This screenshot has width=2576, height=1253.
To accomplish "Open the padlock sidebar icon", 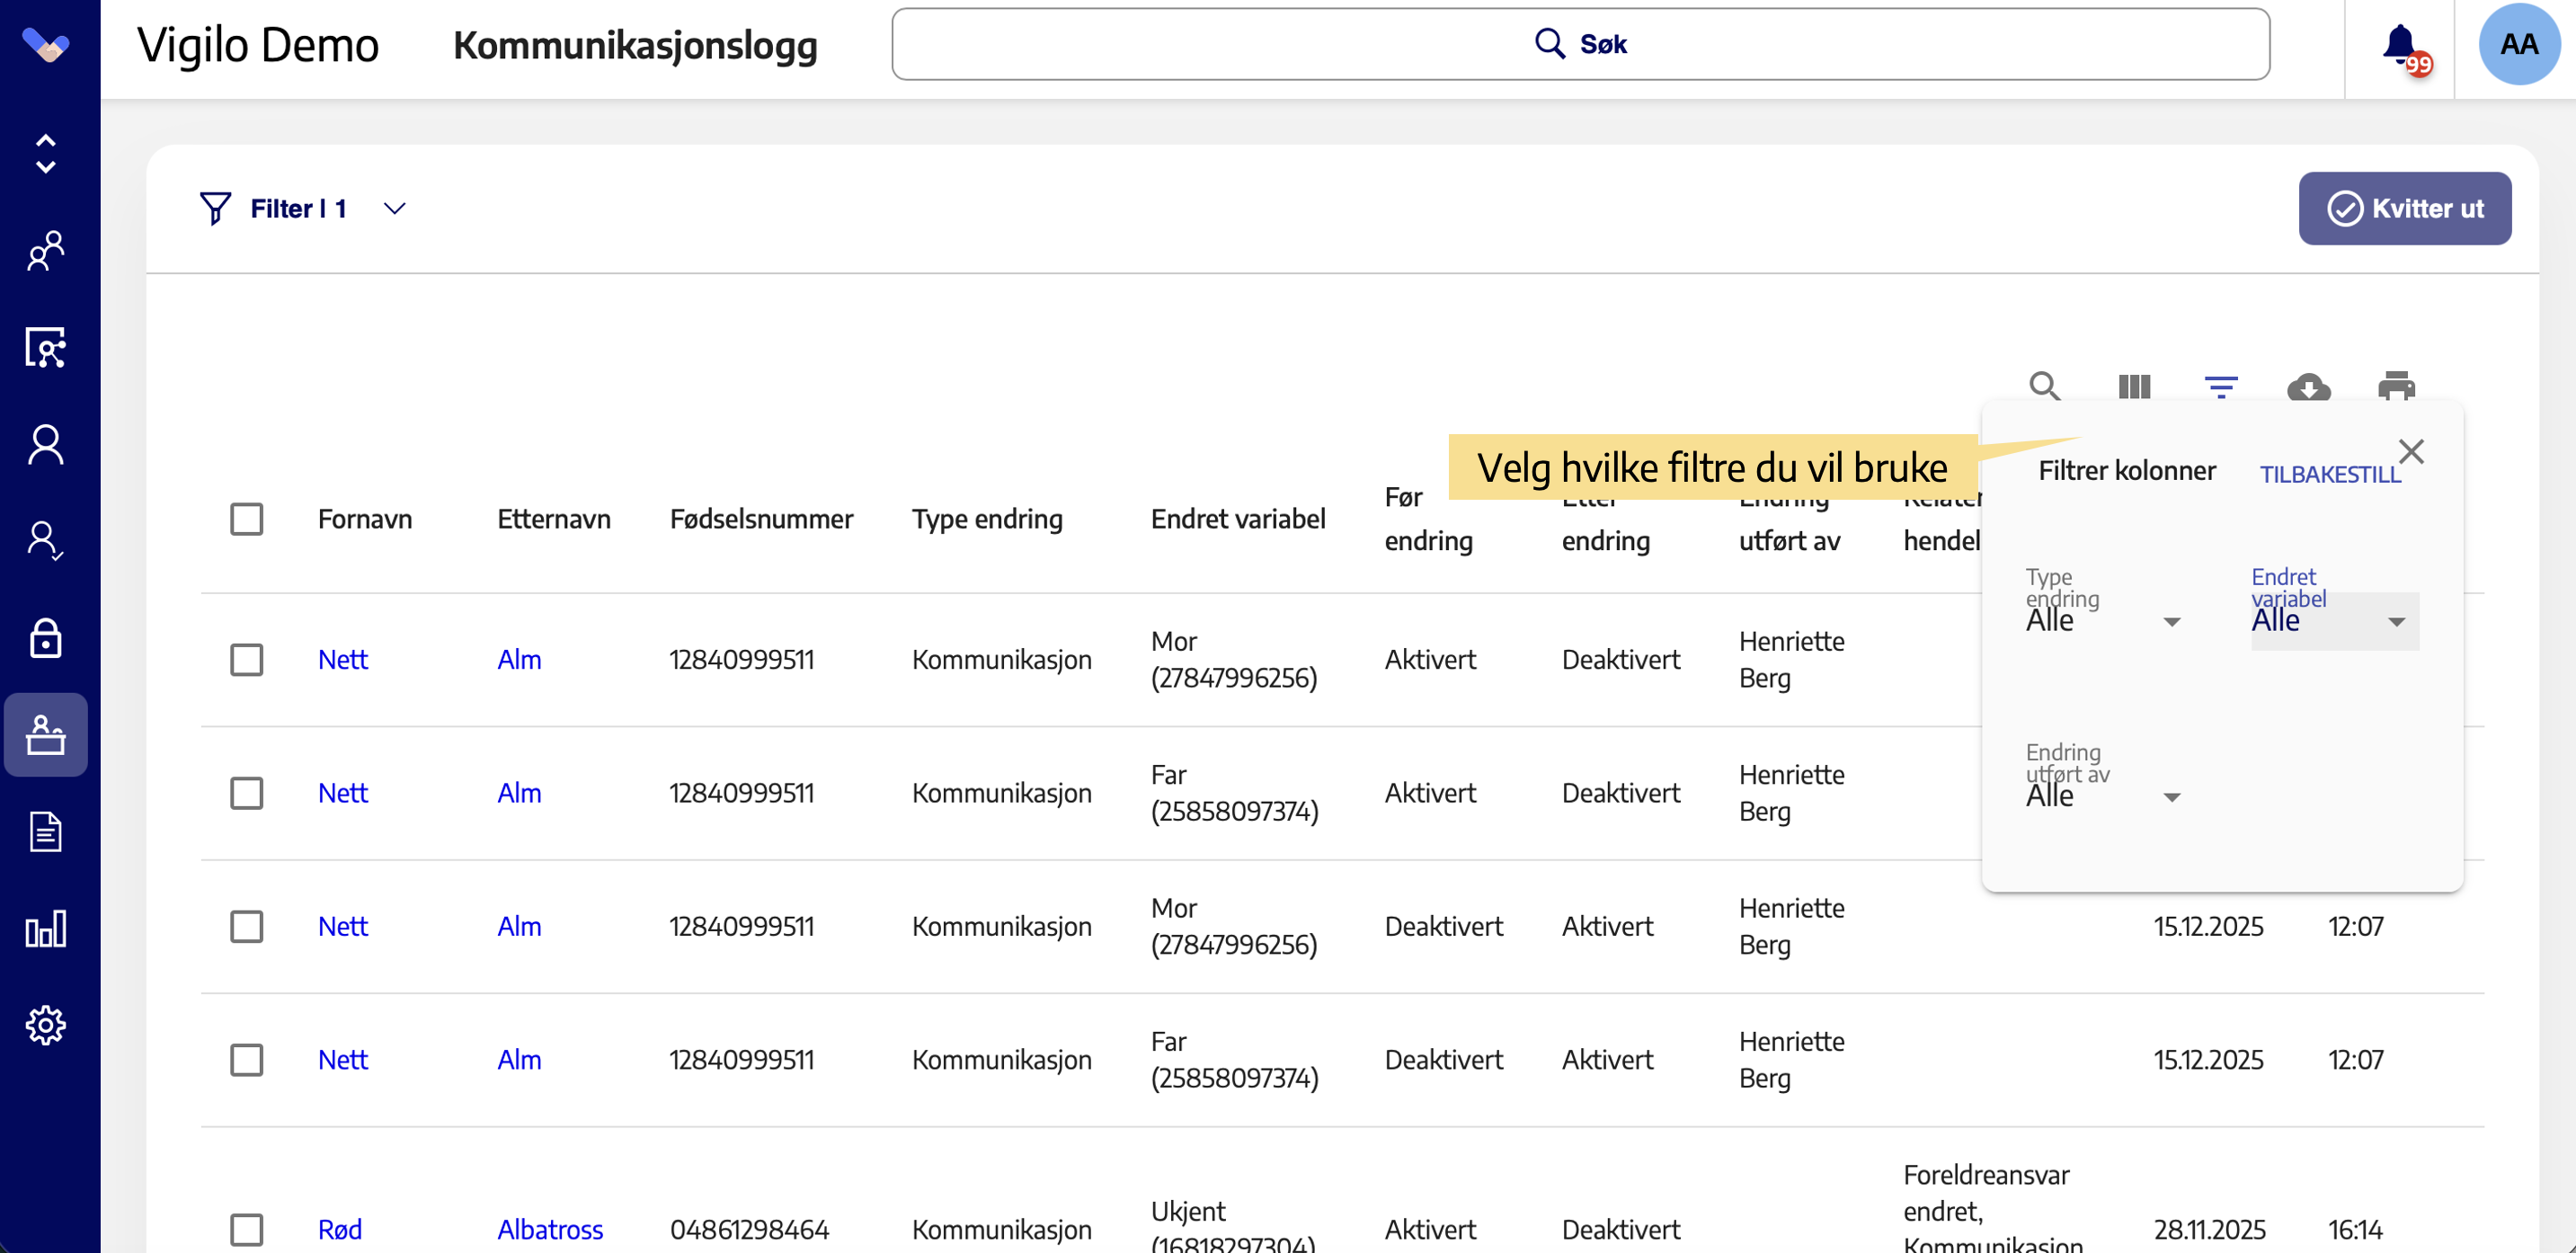I will pos(46,638).
